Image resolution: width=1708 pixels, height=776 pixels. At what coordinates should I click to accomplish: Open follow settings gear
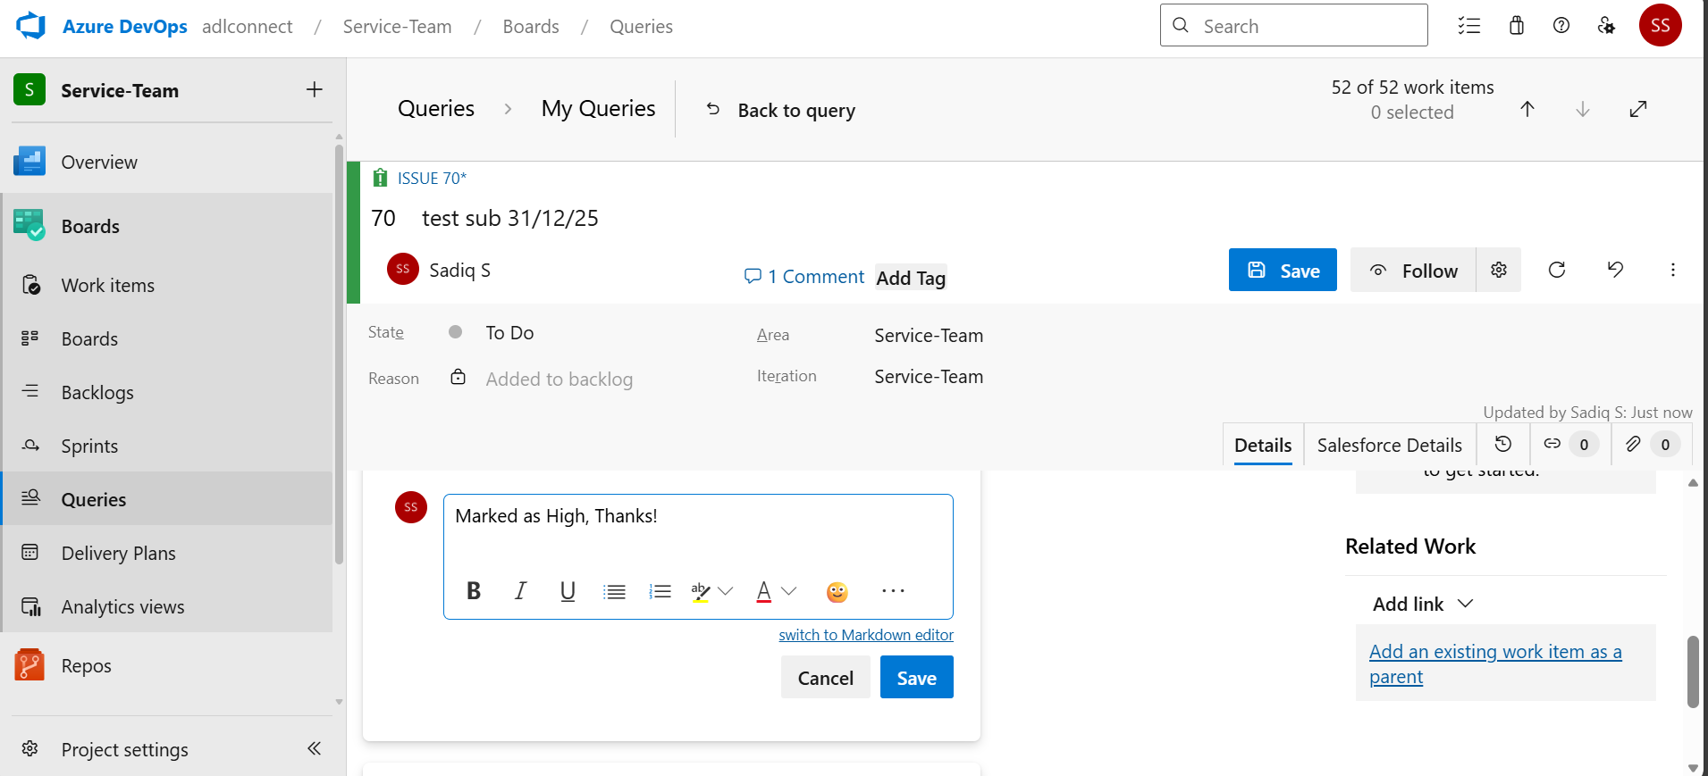[x=1499, y=270]
